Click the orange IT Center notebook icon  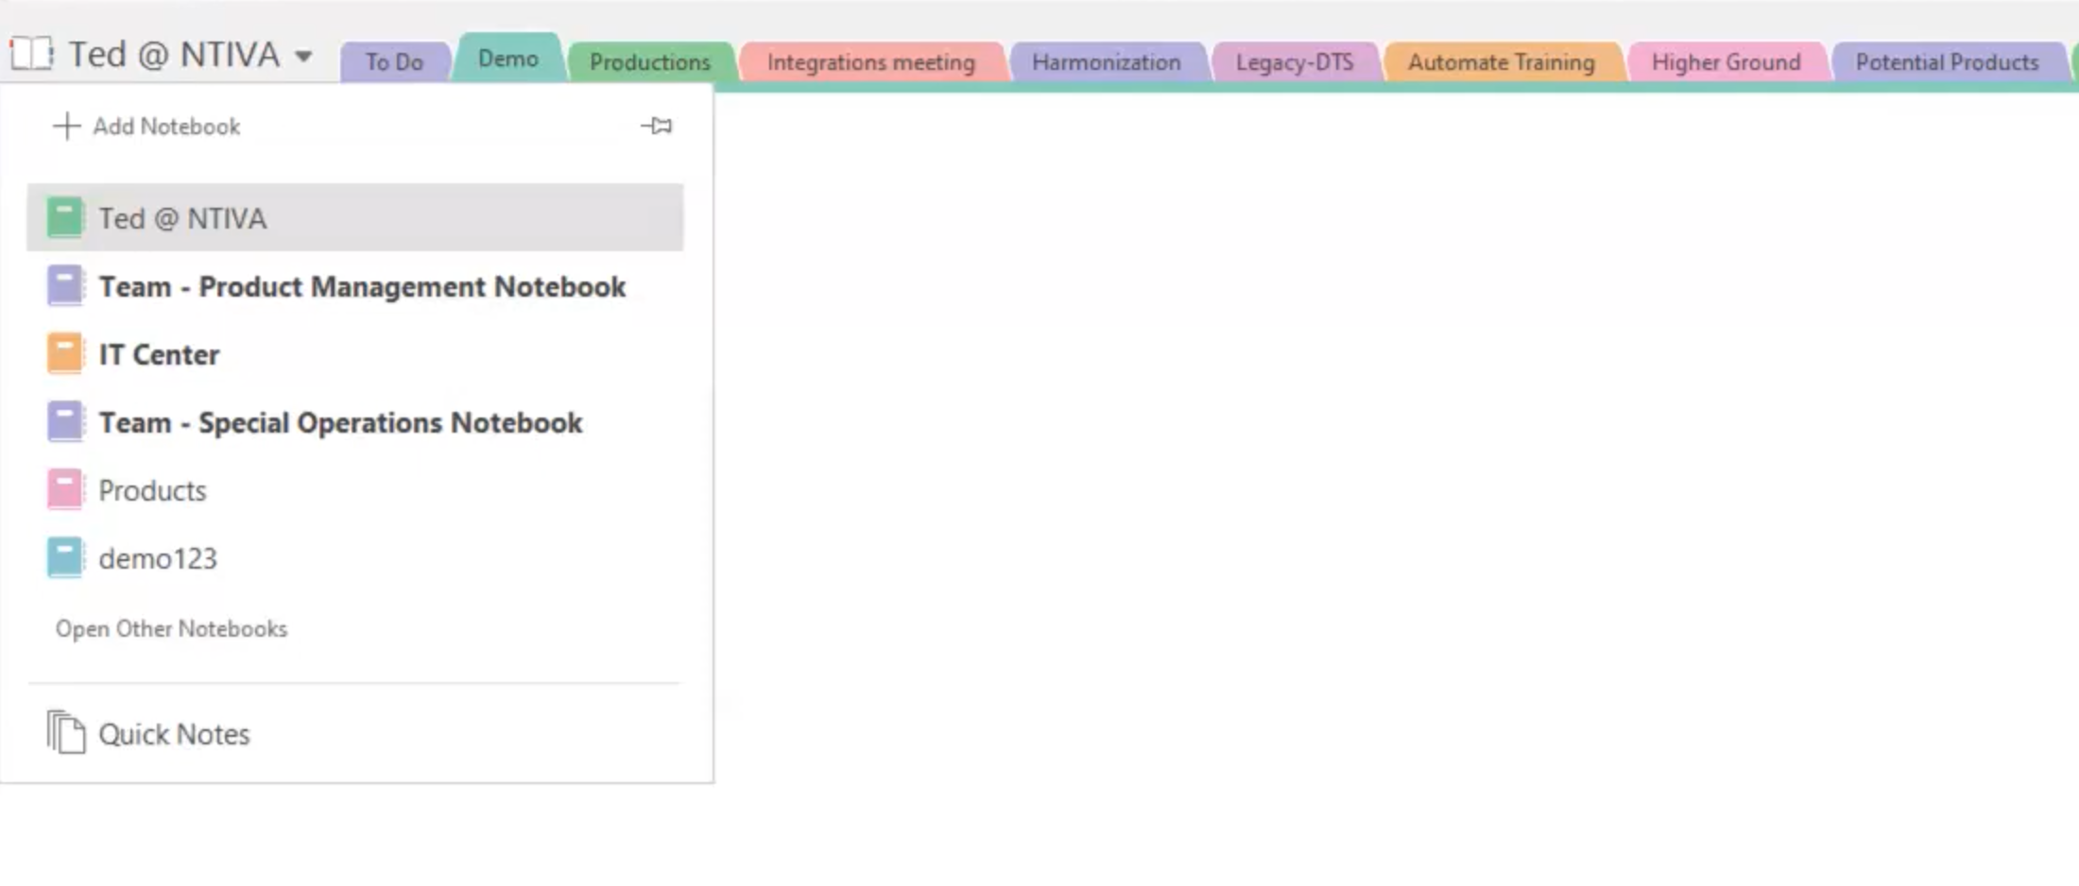[x=62, y=353]
